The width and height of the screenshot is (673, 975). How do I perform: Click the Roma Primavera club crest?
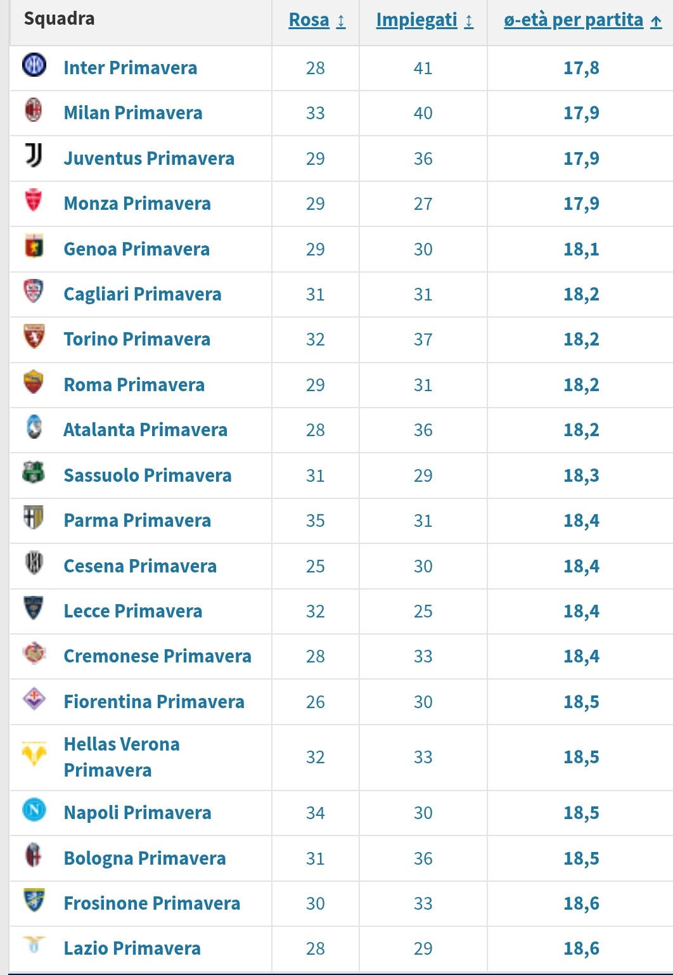coord(34,382)
